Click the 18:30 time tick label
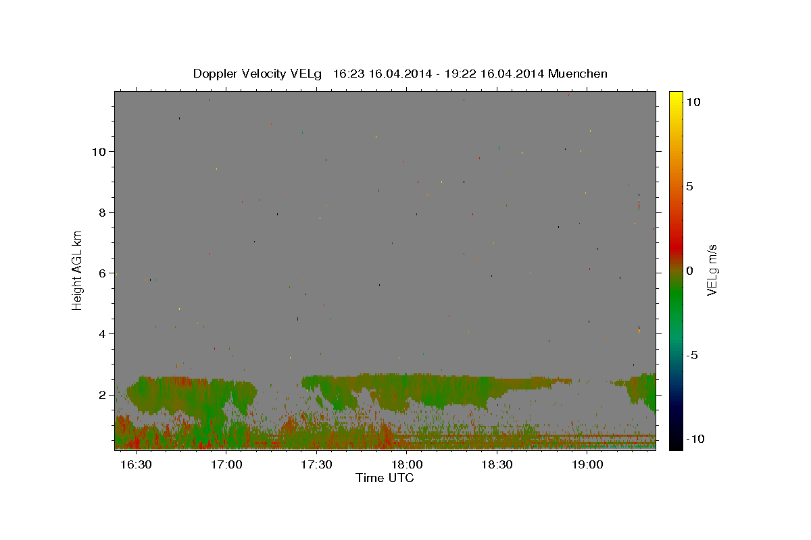811x540 pixels. point(497,464)
